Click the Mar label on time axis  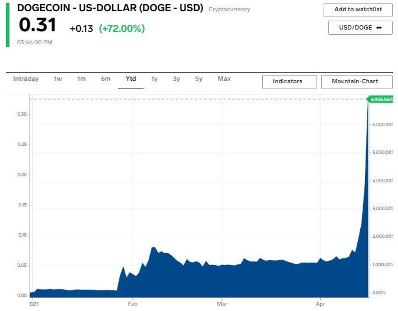click(222, 305)
